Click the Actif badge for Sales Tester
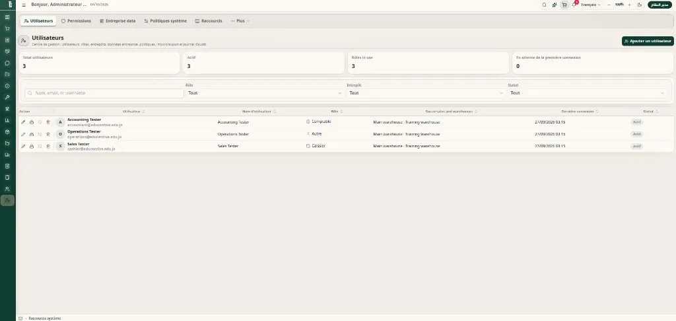Viewport: 676px width, 321px height. tap(637, 146)
